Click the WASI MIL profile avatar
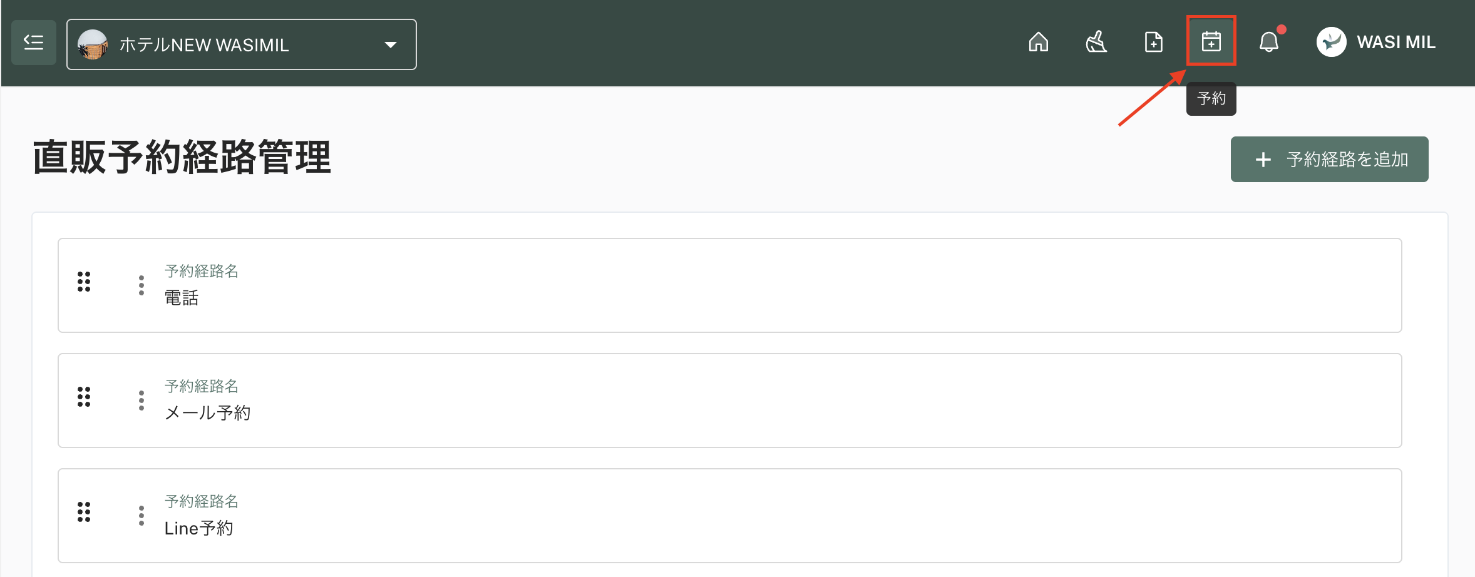Screen dimensions: 1475x577 1331,43
